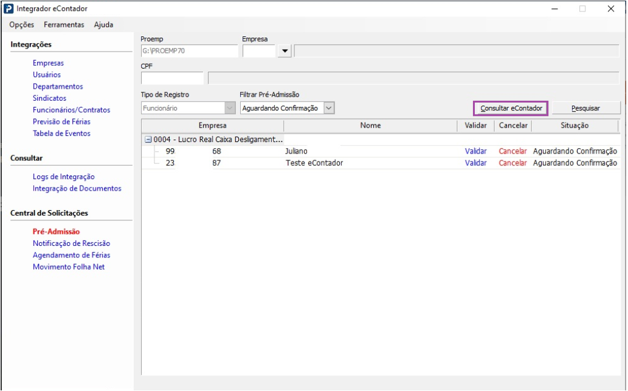The height and width of the screenshot is (391, 628).
Task: Click the Nome column header
Action: point(370,126)
